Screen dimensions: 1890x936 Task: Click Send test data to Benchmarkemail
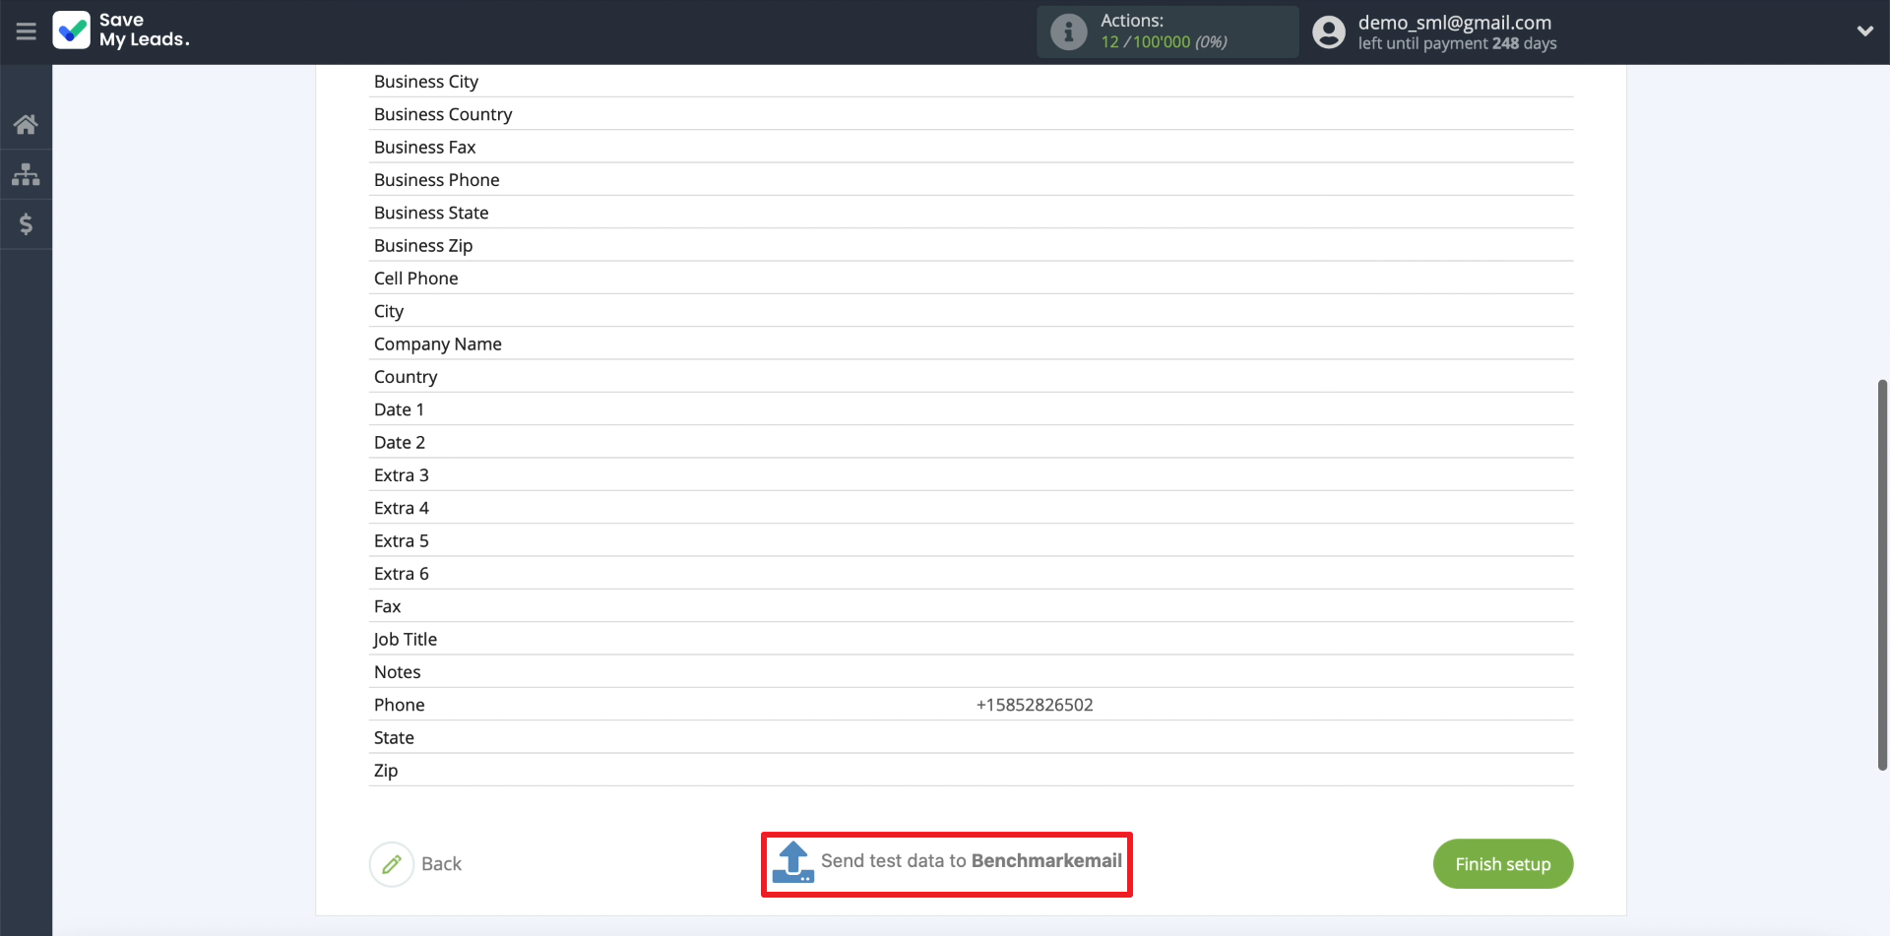[x=971, y=861]
